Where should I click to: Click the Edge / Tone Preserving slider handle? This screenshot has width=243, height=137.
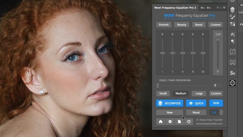158,85
